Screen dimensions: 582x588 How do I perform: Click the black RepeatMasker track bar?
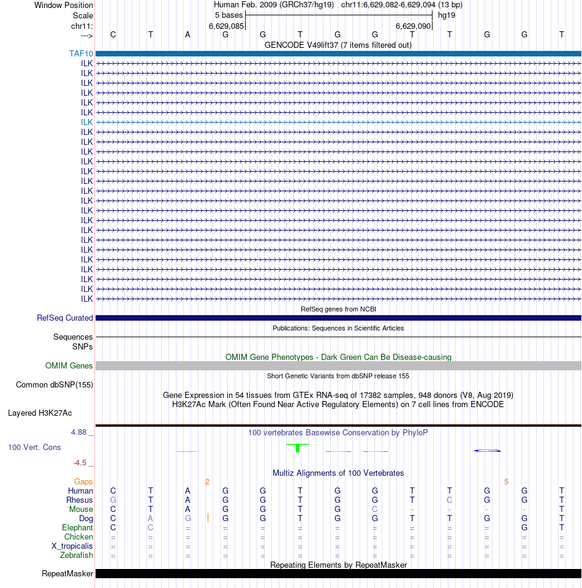[x=338, y=573]
